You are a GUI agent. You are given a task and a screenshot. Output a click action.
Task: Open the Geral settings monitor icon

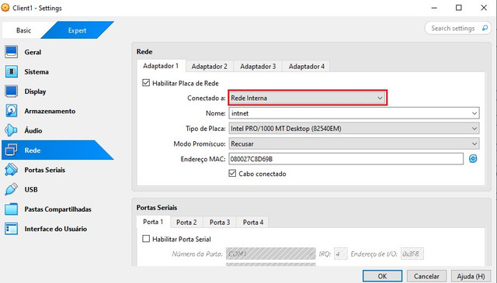click(x=12, y=52)
